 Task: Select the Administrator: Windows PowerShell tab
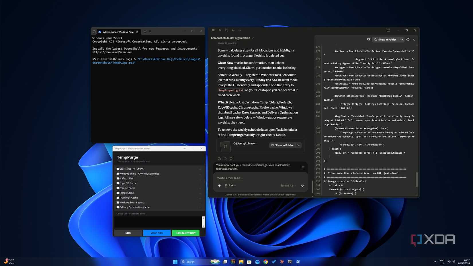118,32
